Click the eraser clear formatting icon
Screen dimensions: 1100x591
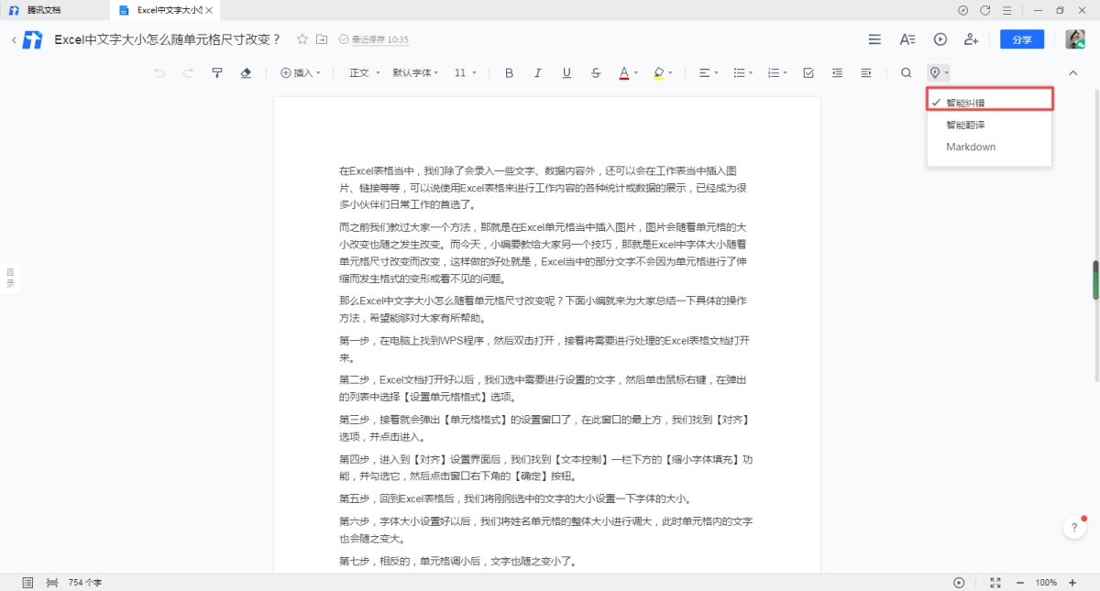245,72
